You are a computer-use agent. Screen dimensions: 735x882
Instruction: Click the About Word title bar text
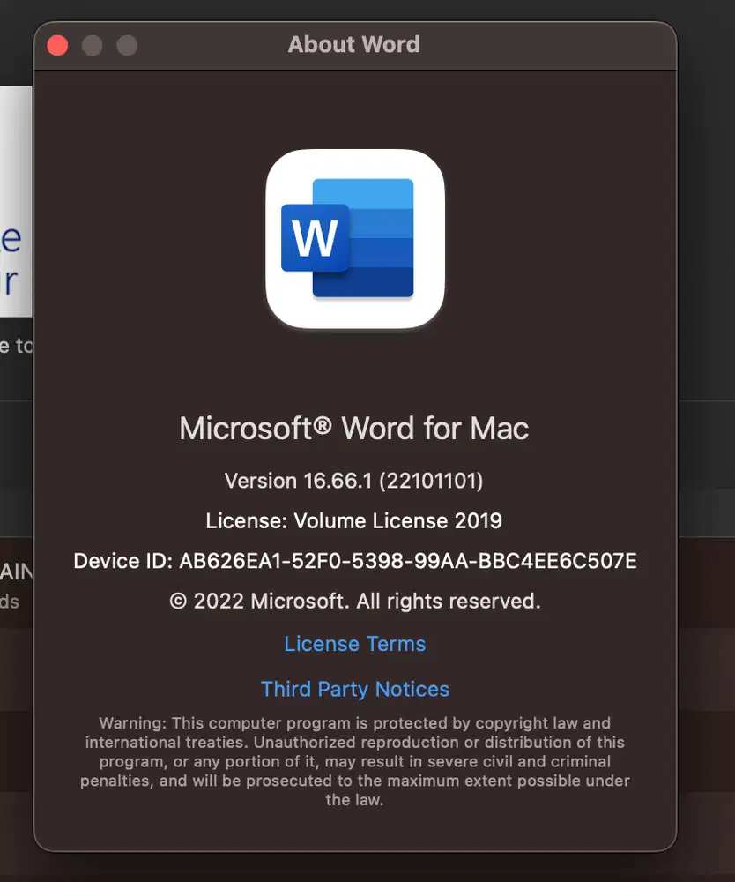[353, 45]
